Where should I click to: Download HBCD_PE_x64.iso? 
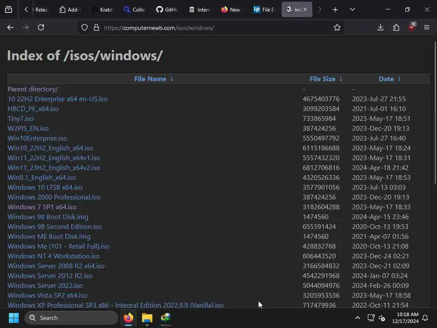click(x=33, y=109)
